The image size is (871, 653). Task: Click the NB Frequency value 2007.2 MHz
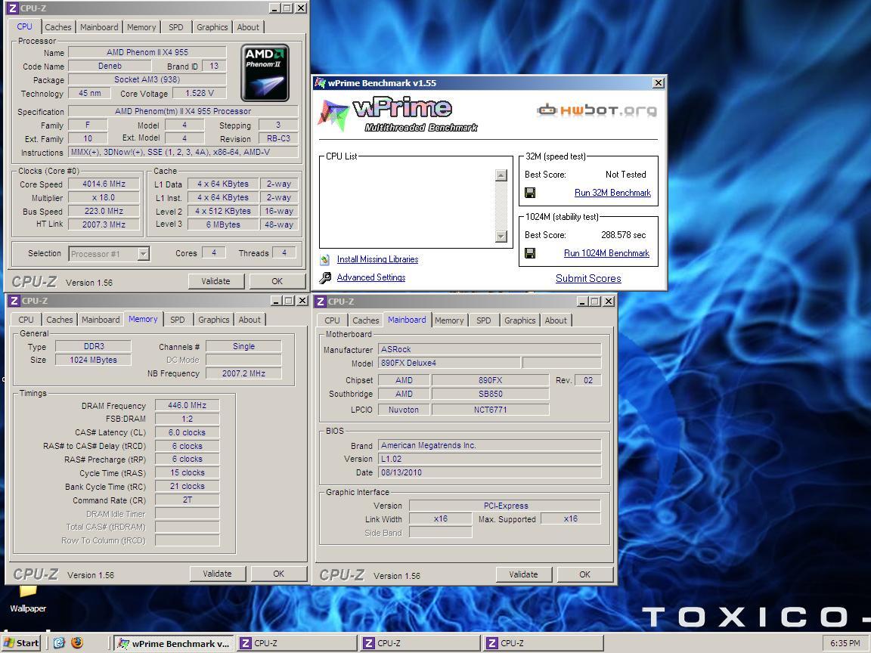point(243,373)
